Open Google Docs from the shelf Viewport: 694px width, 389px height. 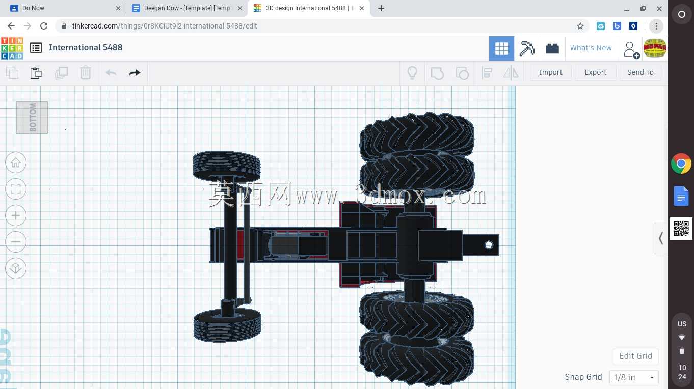pos(681,196)
